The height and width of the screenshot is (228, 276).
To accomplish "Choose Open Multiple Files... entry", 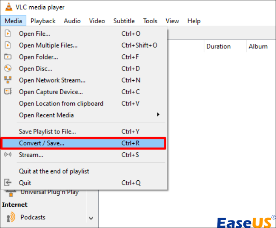I will click(84, 45).
